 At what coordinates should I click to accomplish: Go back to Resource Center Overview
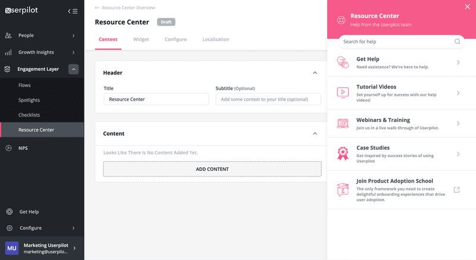tap(129, 8)
